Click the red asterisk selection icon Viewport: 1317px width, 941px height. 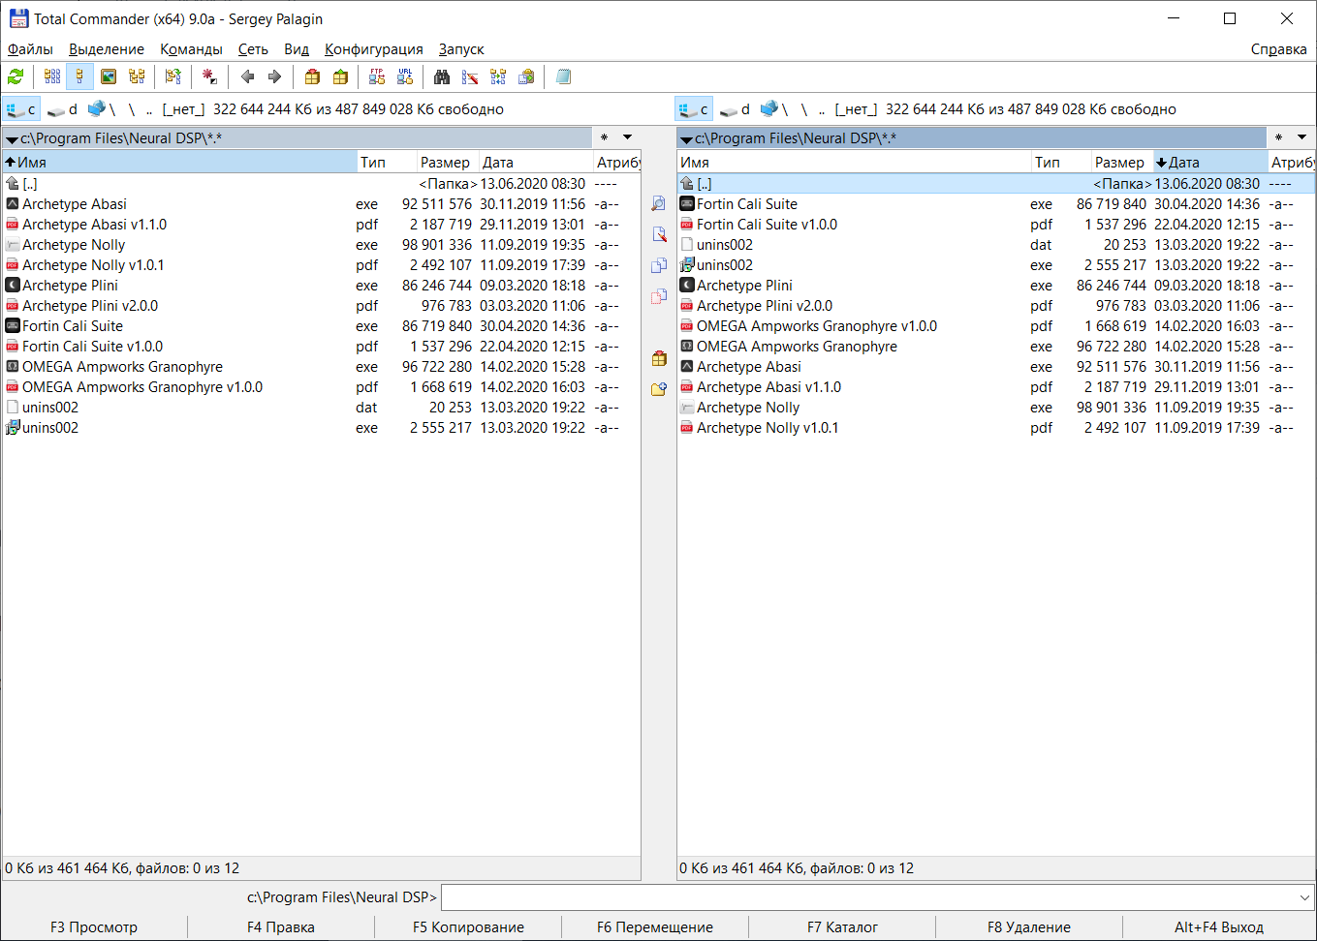pos(209,76)
